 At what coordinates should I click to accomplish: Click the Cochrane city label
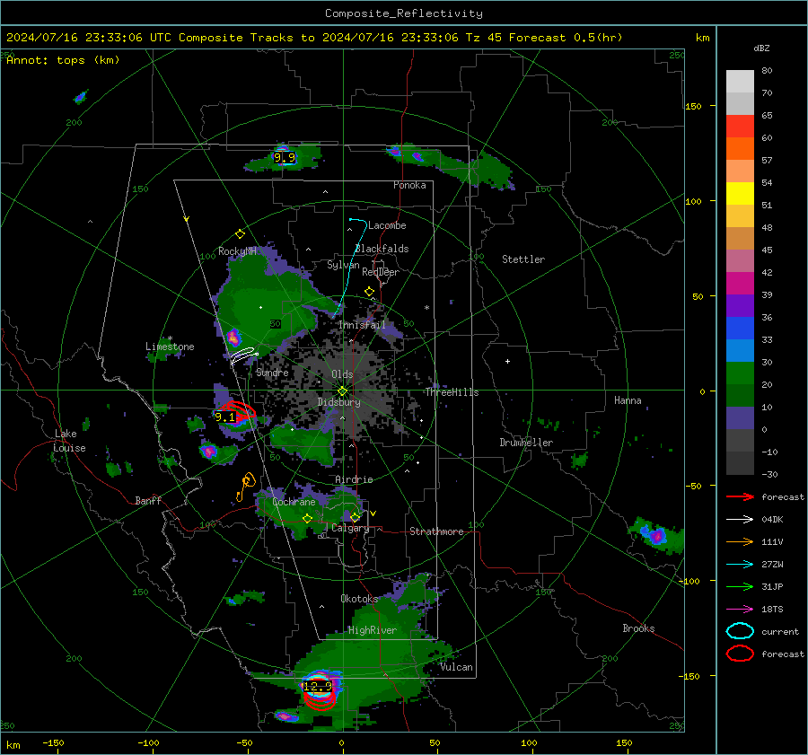tap(294, 502)
